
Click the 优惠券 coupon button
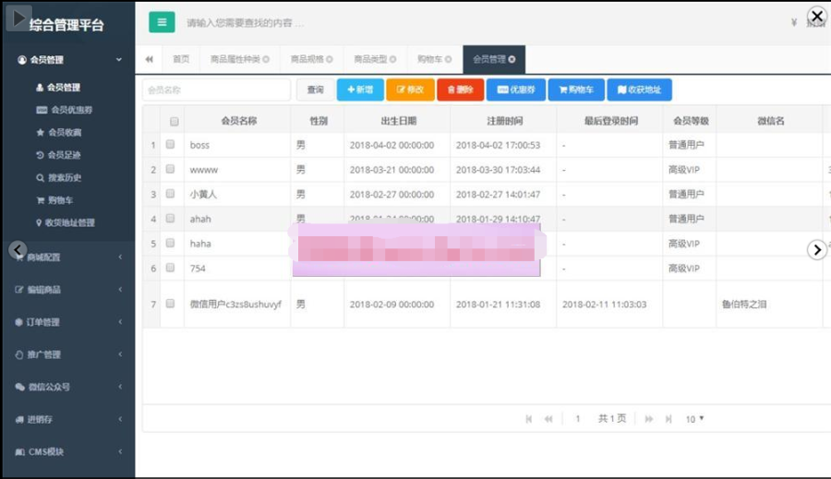516,90
